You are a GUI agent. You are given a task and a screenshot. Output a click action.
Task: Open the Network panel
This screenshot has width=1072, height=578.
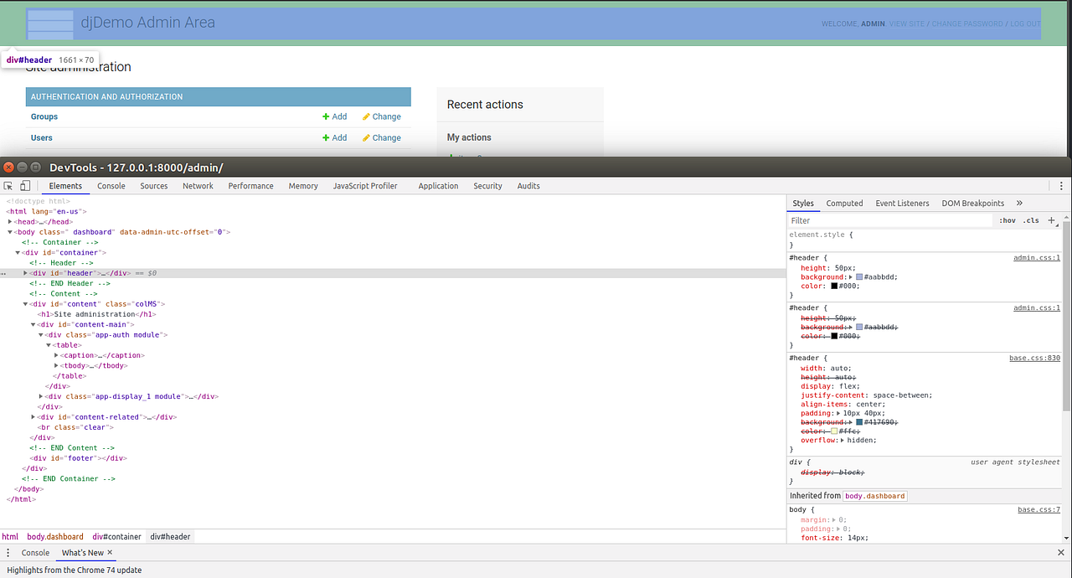coord(198,185)
